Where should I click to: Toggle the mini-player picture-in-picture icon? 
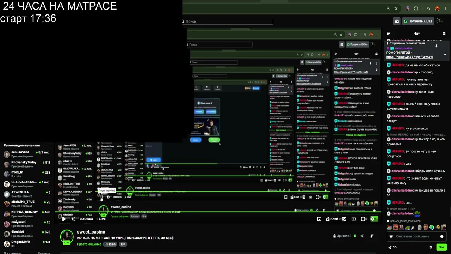(x=319, y=219)
